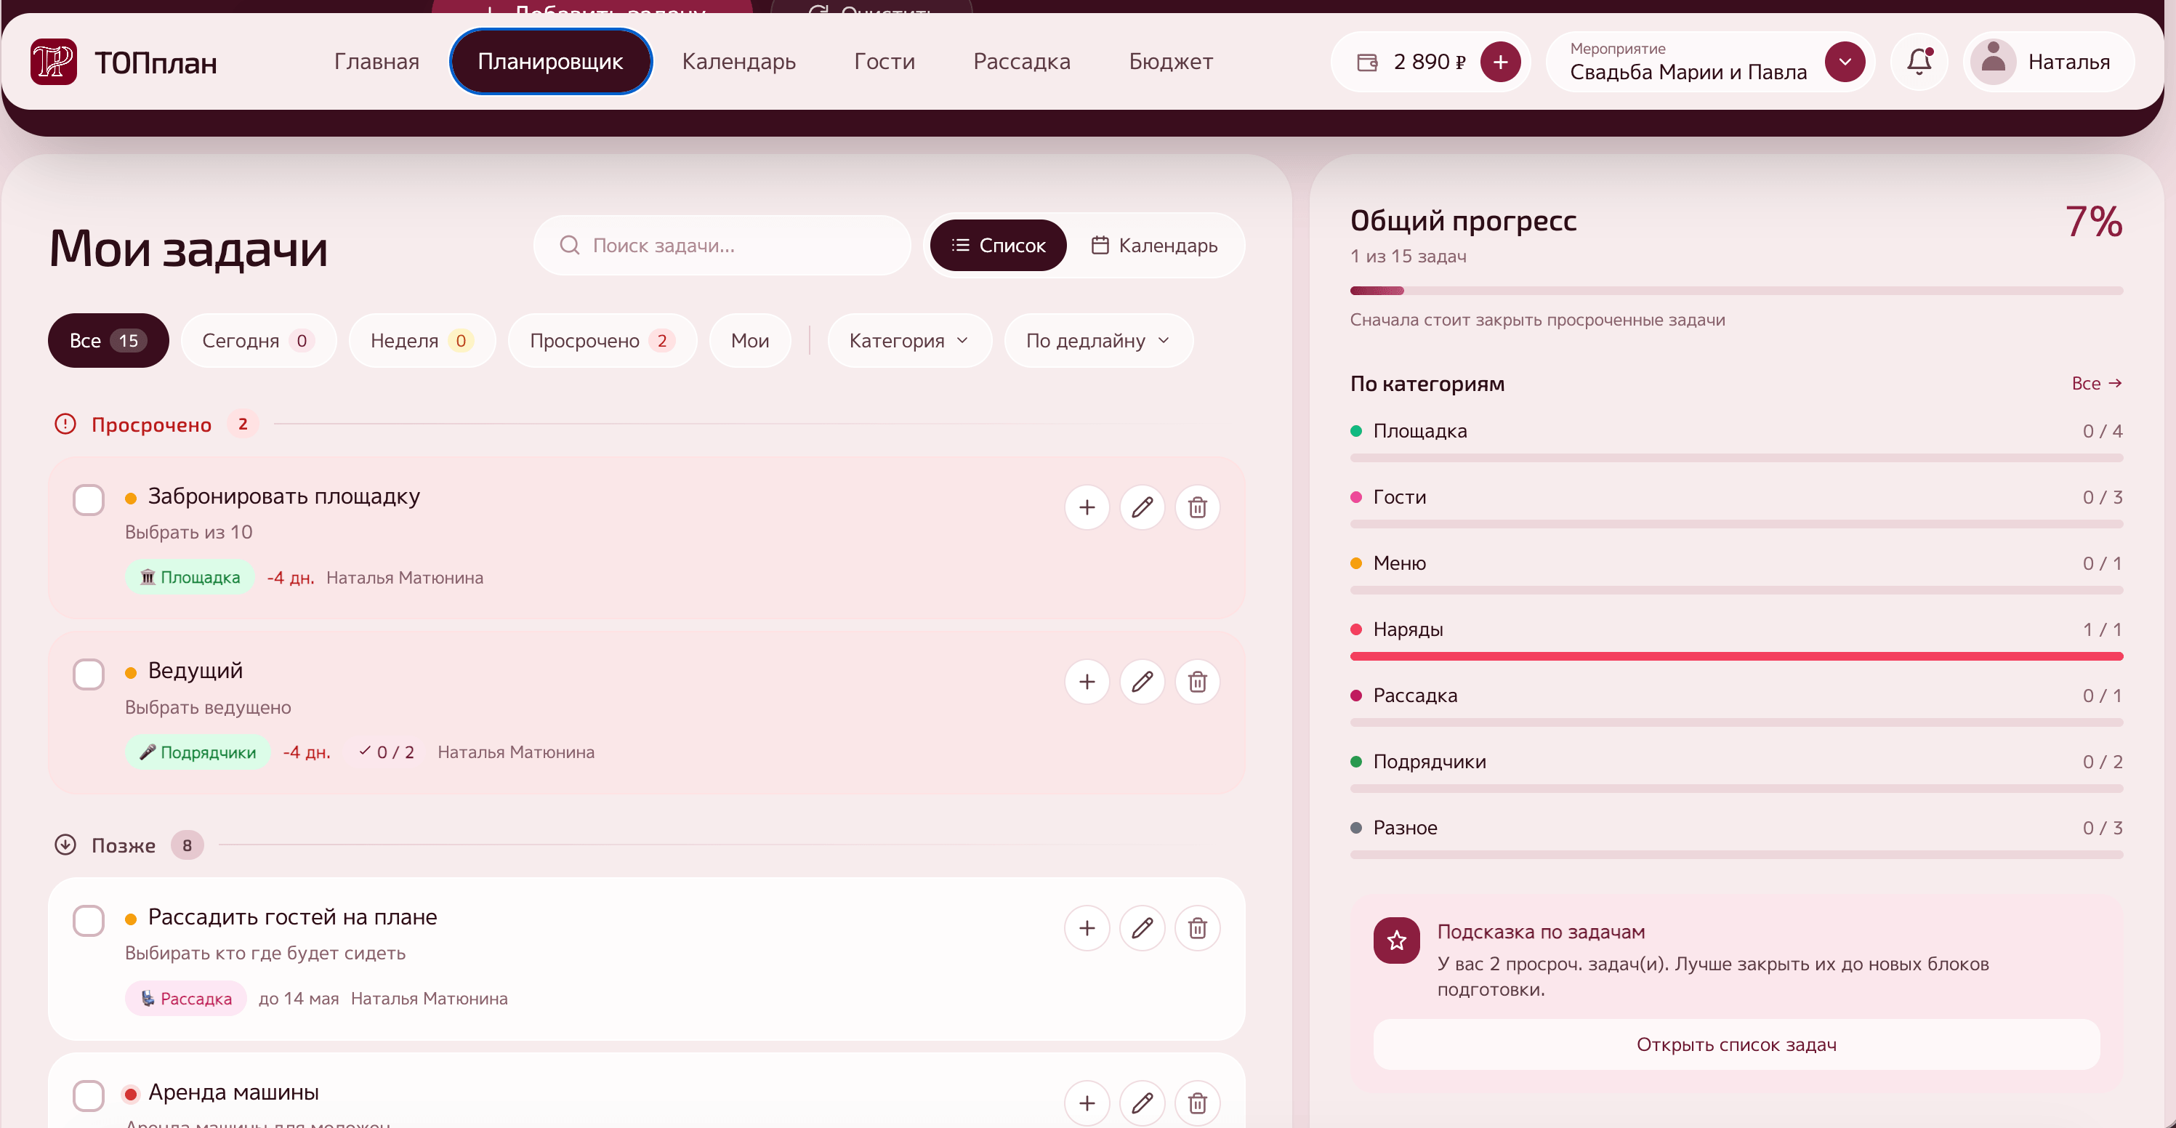This screenshot has width=2176, height=1128.
Task: Filter tasks by Неделя
Action: point(422,341)
